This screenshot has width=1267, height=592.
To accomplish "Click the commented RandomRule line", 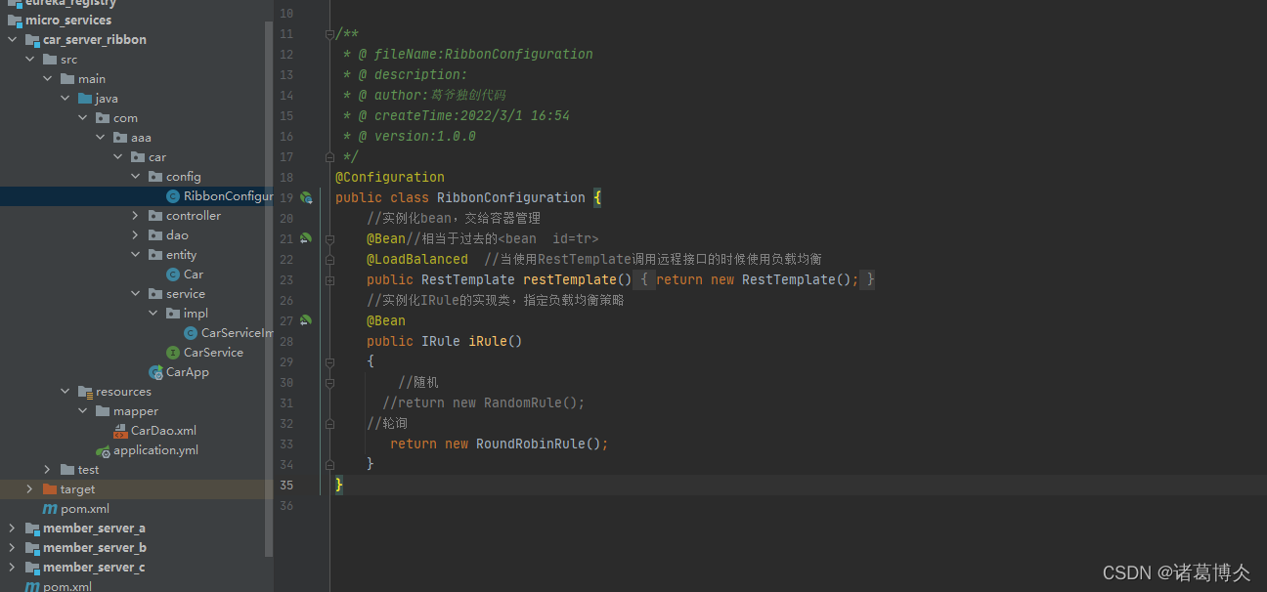I will click(x=484, y=402).
